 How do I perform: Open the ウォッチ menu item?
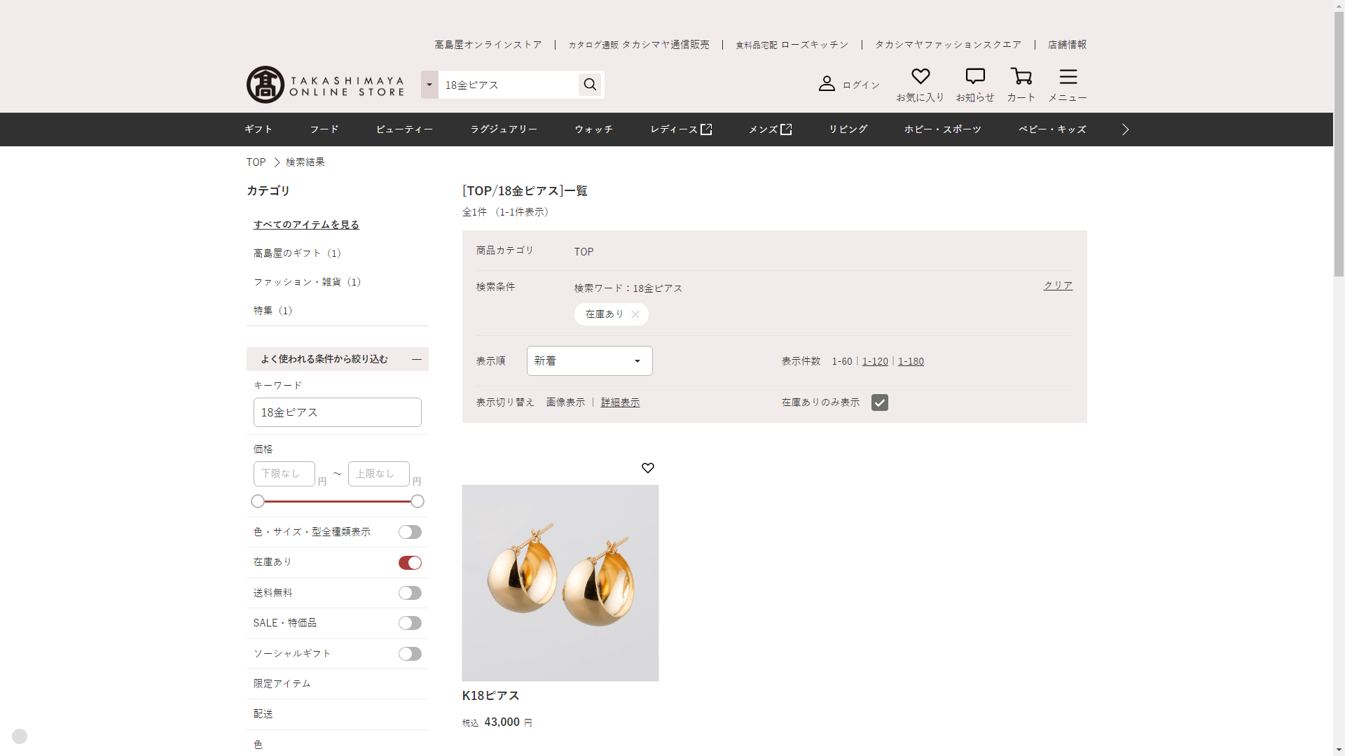click(593, 129)
